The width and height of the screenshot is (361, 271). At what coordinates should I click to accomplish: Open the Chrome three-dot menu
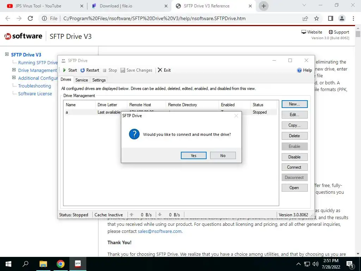pos(353,18)
